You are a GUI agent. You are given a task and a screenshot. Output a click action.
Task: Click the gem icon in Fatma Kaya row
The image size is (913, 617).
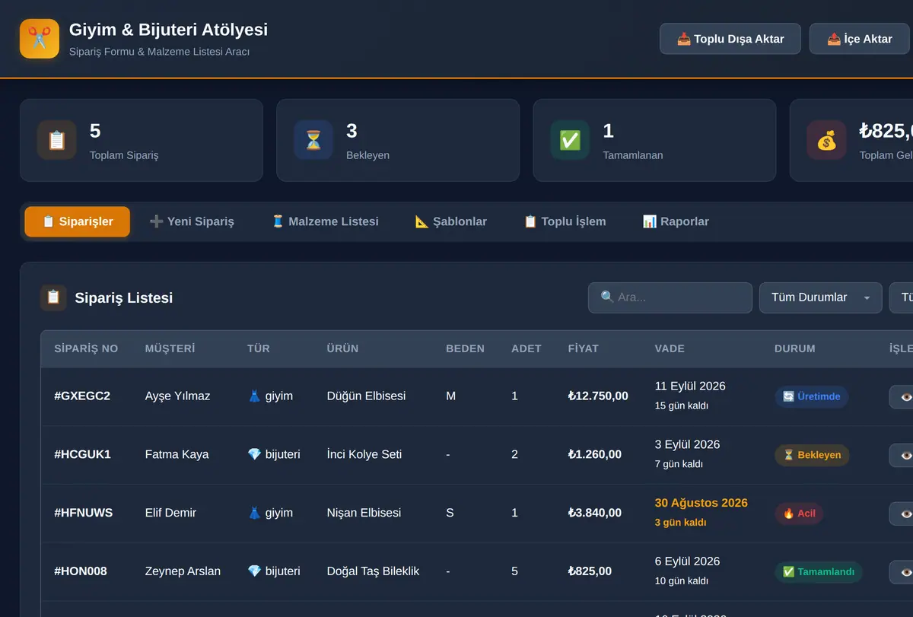pos(255,454)
